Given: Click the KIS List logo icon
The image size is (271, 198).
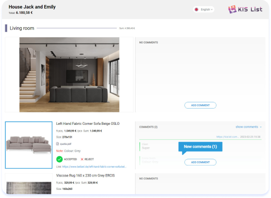Looking at the screenshot, I should pos(232,9).
